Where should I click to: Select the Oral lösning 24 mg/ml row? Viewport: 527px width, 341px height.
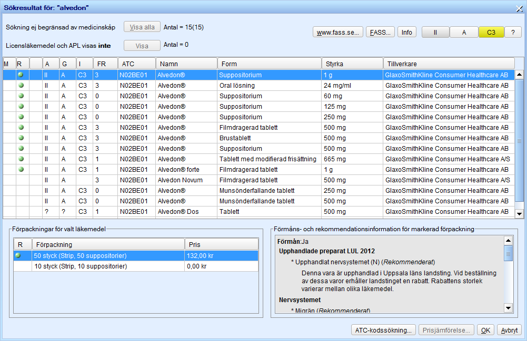[x=258, y=86]
